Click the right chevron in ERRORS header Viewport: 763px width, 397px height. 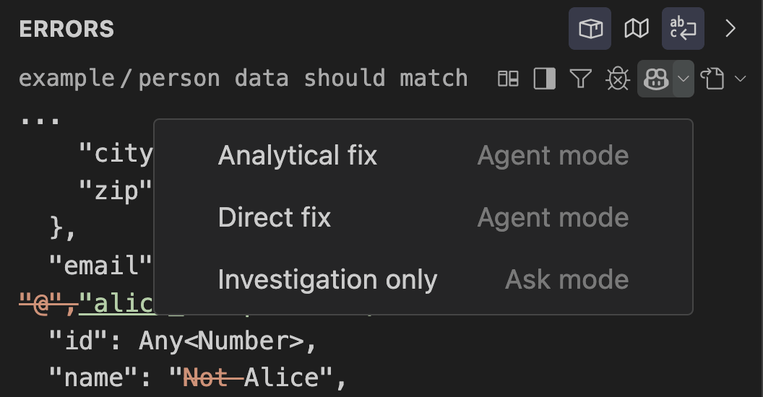730,29
